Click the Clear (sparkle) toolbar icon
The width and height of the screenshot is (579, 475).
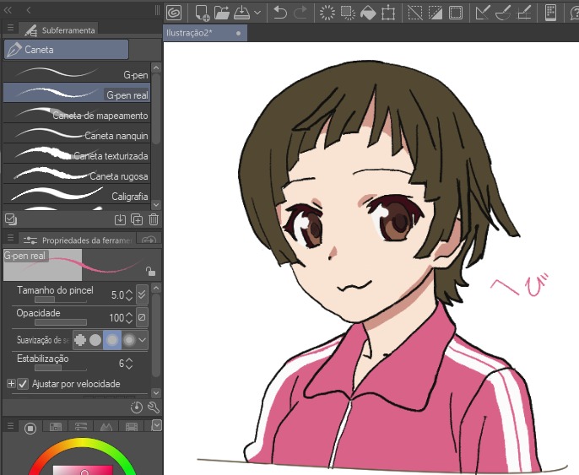click(x=327, y=13)
